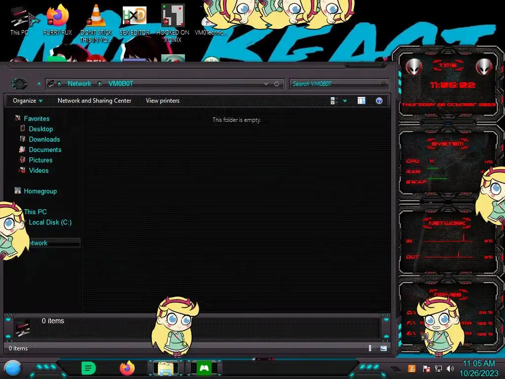Open the green game controller taskbar app
The height and width of the screenshot is (379, 505).
coord(204,368)
